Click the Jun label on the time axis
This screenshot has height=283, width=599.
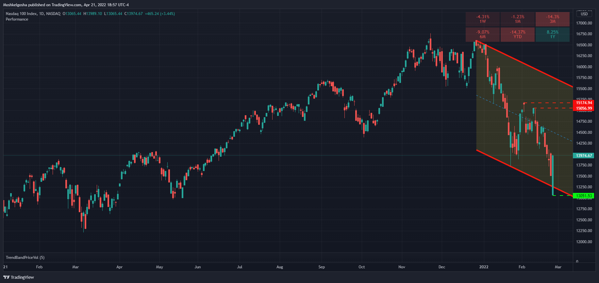click(198, 267)
